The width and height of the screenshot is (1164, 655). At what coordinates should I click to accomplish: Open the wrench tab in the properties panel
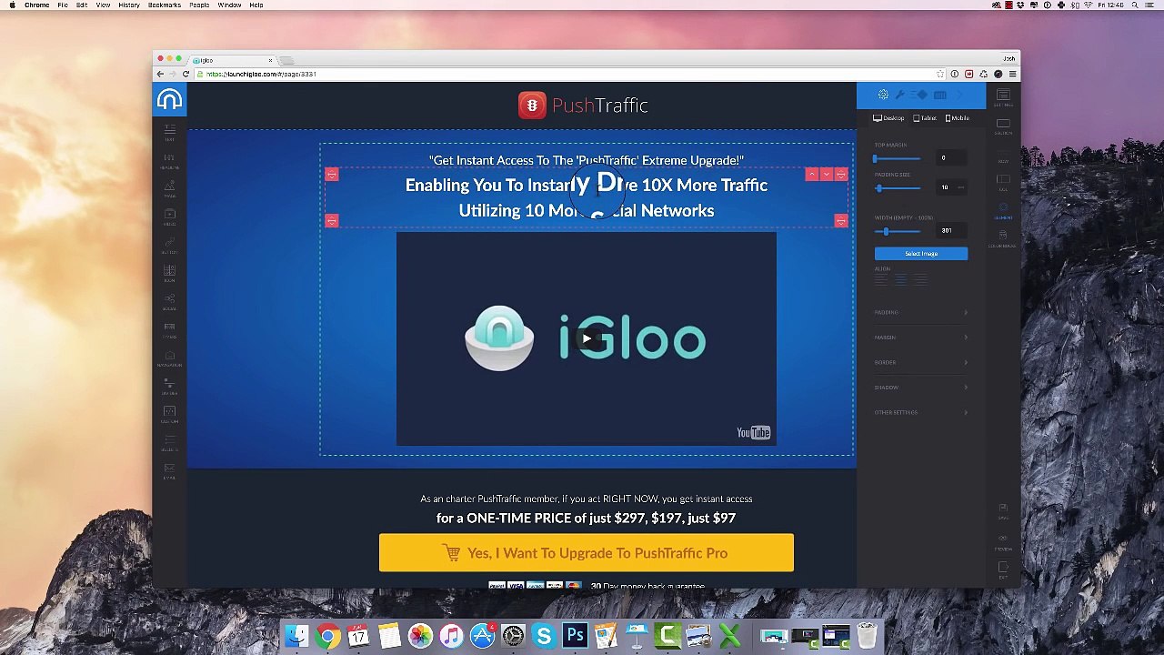point(900,94)
